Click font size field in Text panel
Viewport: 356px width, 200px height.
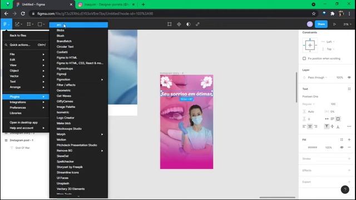333,104
